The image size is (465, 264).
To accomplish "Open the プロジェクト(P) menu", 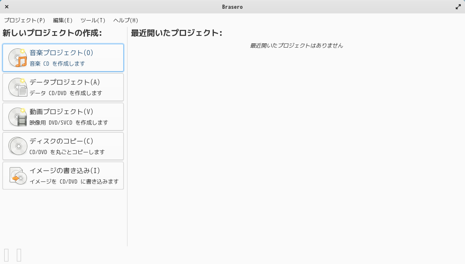I will (x=24, y=20).
